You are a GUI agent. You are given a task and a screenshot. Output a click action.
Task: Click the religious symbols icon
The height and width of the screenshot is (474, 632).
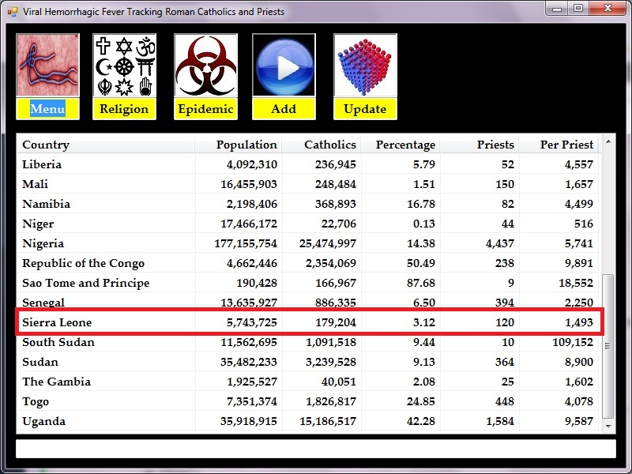(124, 65)
